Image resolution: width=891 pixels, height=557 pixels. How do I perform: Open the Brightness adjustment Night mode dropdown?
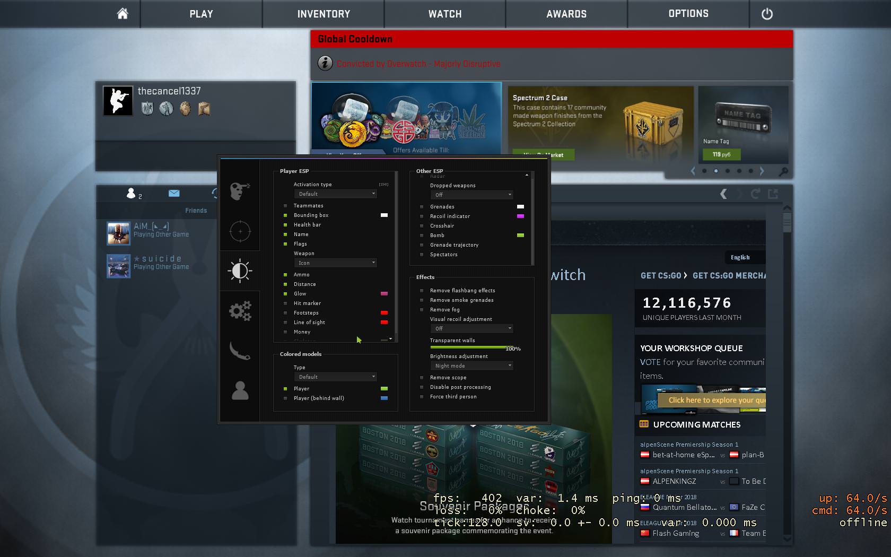pos(471,366)
